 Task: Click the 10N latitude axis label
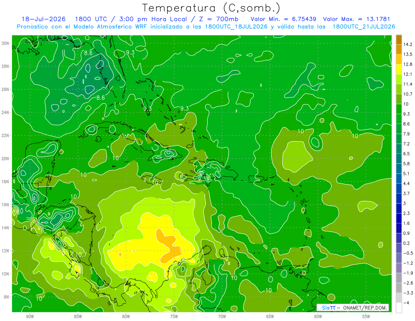tap(6, 274)
